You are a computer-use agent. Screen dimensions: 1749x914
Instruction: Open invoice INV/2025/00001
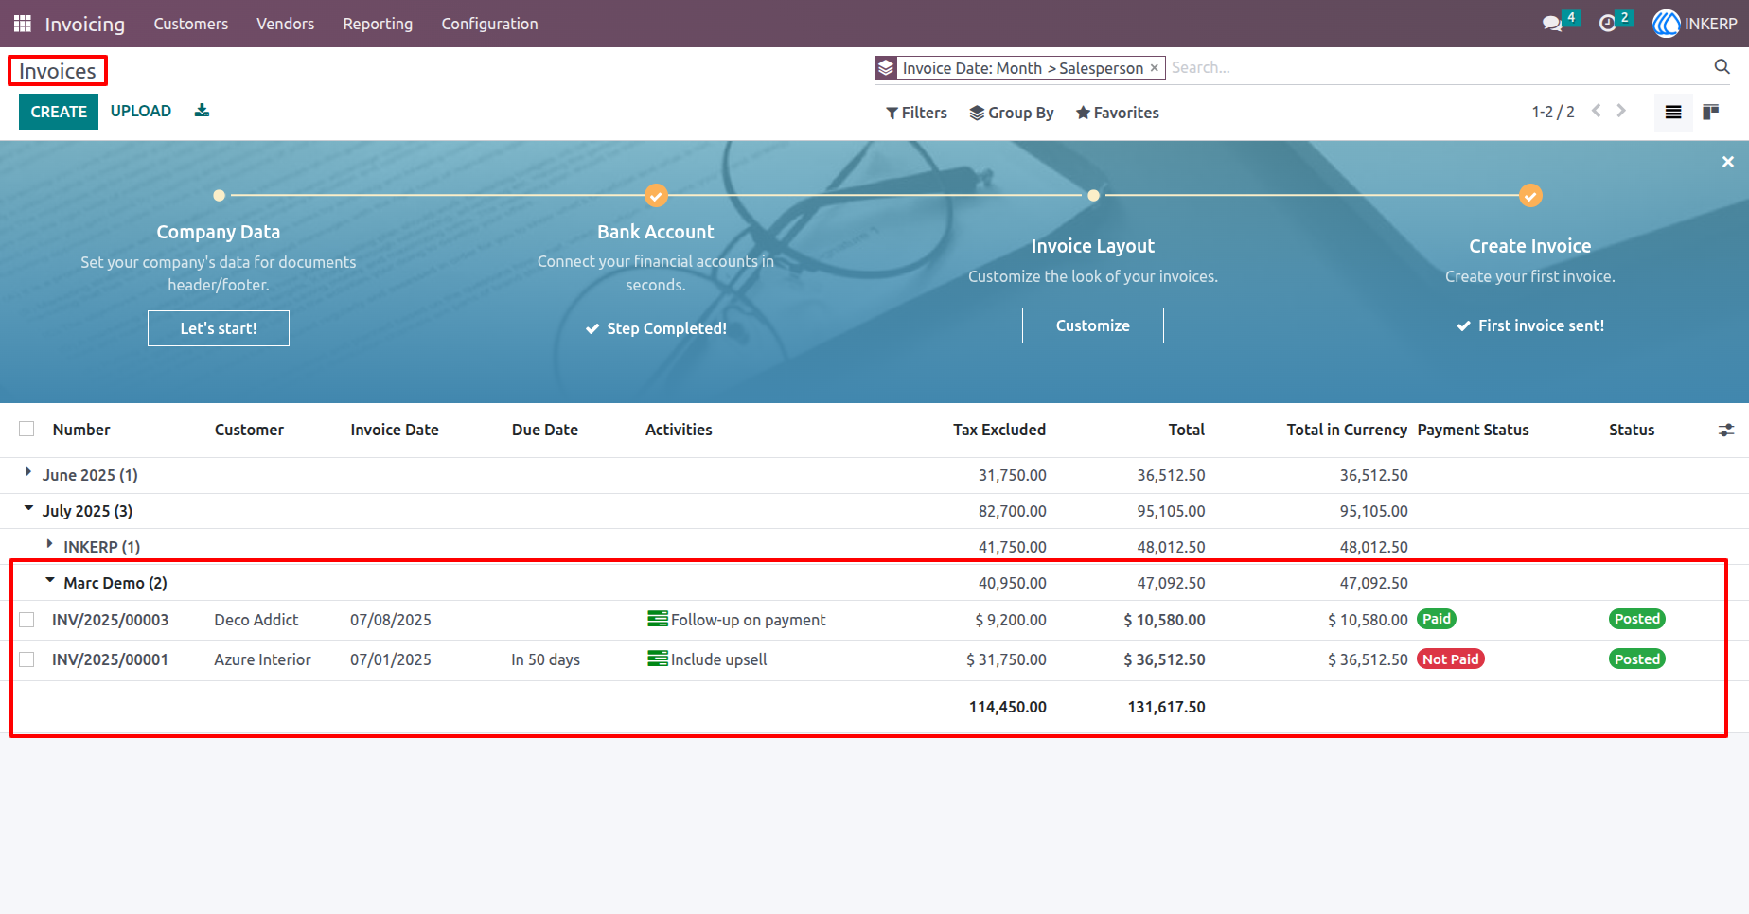point(110,659)
